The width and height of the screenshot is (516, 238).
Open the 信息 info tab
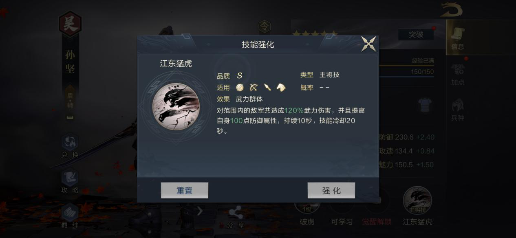(x=458, y=38)
